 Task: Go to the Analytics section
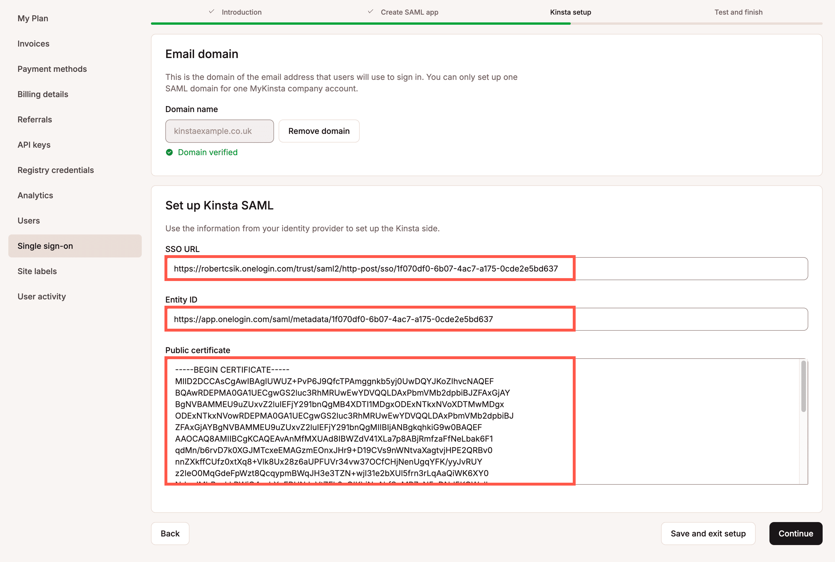click(35, 195)
